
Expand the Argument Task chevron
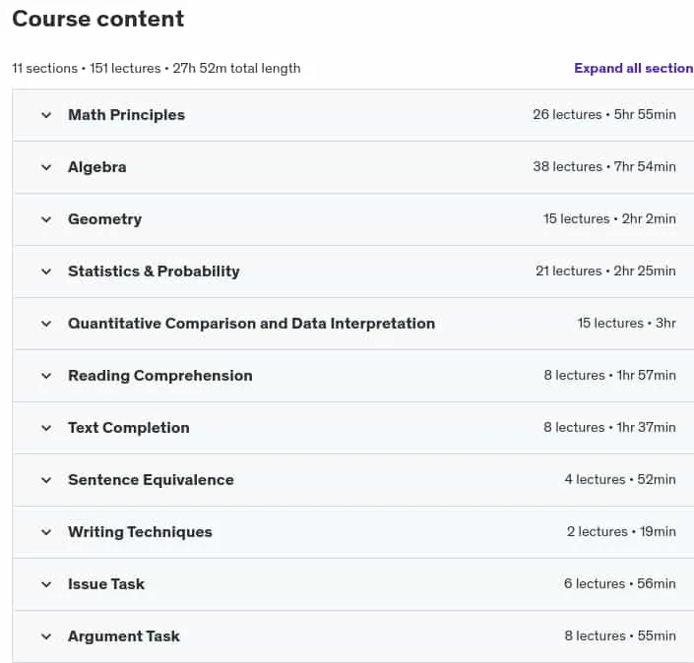click(46, 636)
